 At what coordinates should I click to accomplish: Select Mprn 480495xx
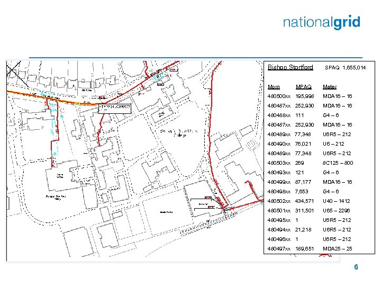279,220
